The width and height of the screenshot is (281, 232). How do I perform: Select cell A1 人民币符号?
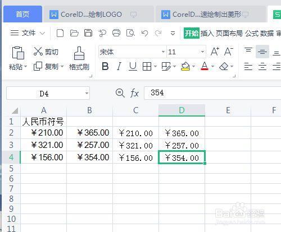43,122
